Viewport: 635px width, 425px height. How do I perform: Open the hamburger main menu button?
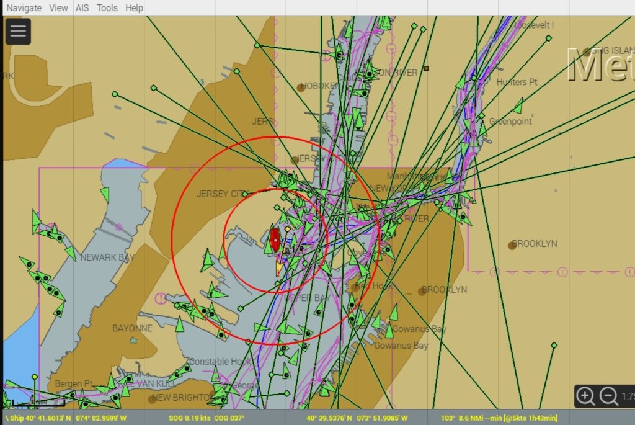pos(18,31)
